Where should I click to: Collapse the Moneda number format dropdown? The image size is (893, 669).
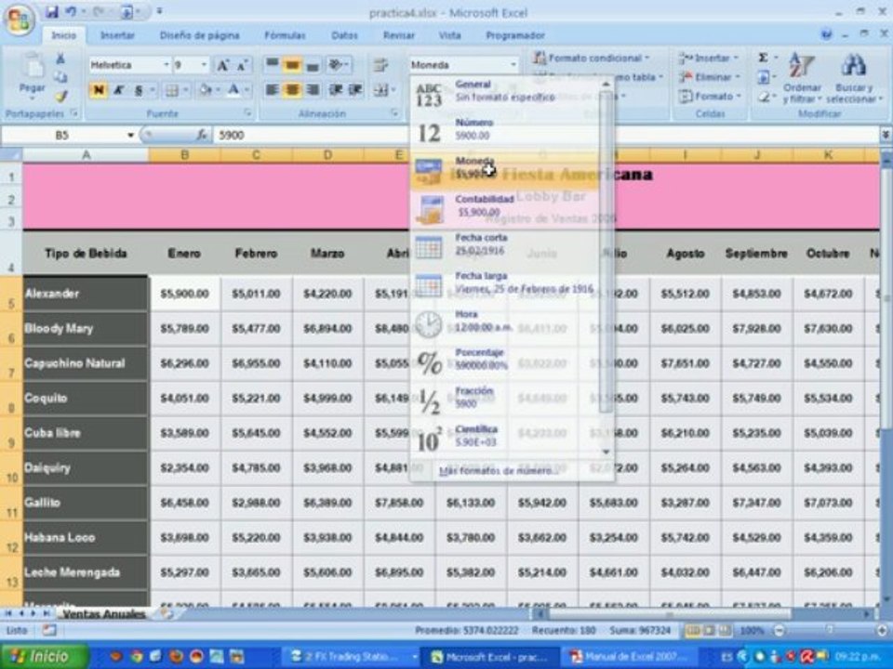pos(513,65)
